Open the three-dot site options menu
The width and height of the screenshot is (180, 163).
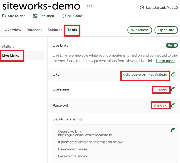(89, 6)
